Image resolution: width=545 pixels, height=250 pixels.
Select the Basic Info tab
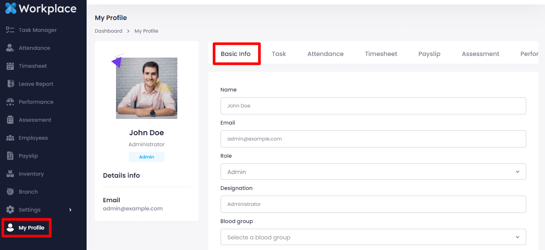[x=236, y=54]
